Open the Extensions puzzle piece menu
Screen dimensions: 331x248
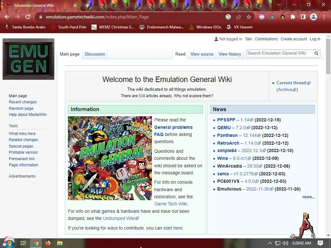pos(293,17)
